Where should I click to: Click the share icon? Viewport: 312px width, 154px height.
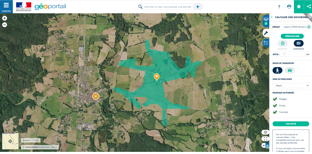point(308,7)
